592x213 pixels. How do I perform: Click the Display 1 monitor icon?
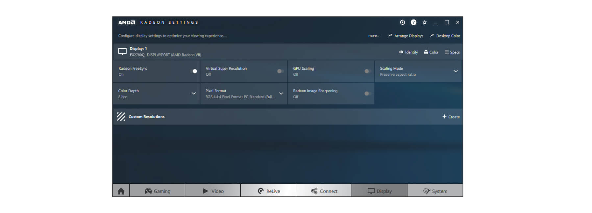(x=122, y=52)
